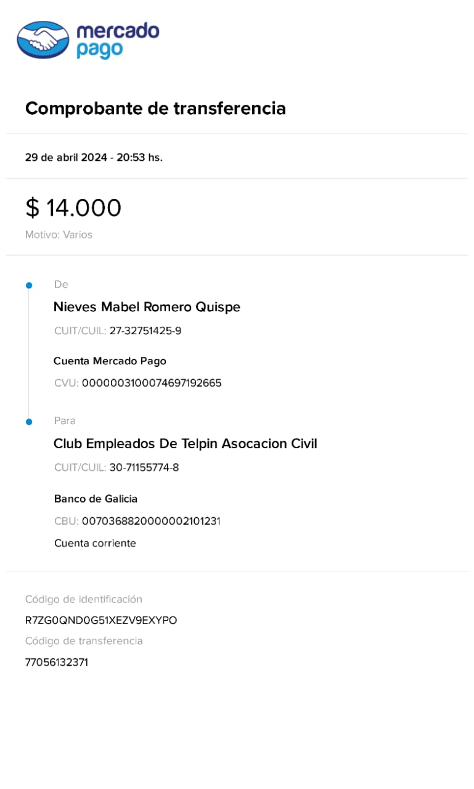Select the amount $ 14.000
This screenshot has height=789, width=474.
(x=73, y=208)
